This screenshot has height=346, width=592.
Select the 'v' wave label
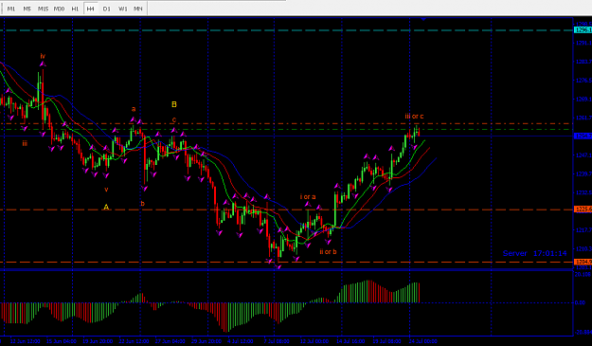coord(106,190)
